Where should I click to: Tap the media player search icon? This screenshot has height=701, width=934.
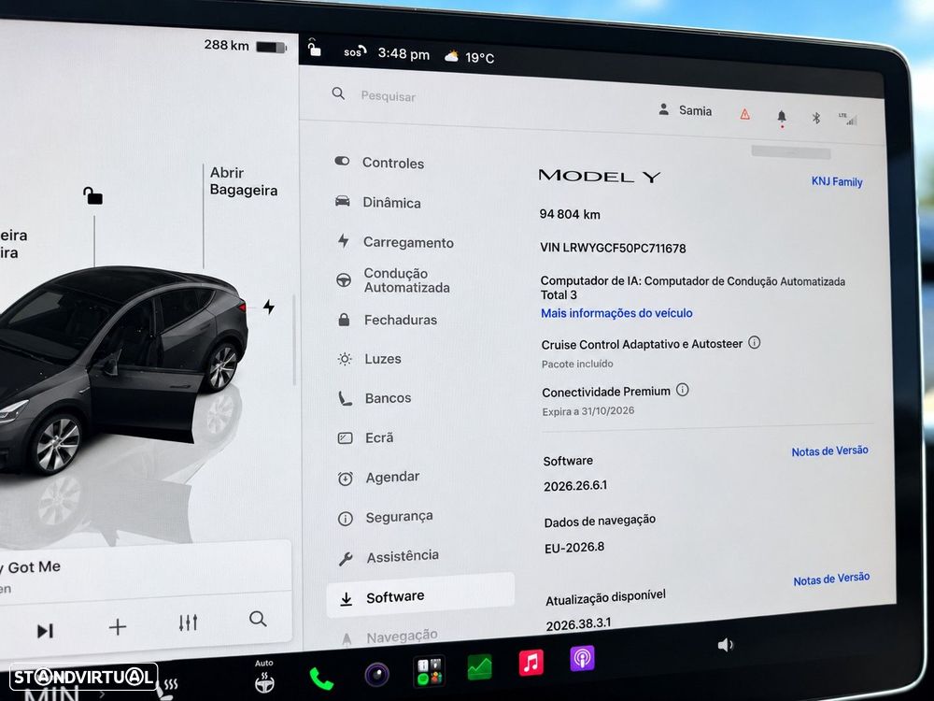[x=258, y=619]
